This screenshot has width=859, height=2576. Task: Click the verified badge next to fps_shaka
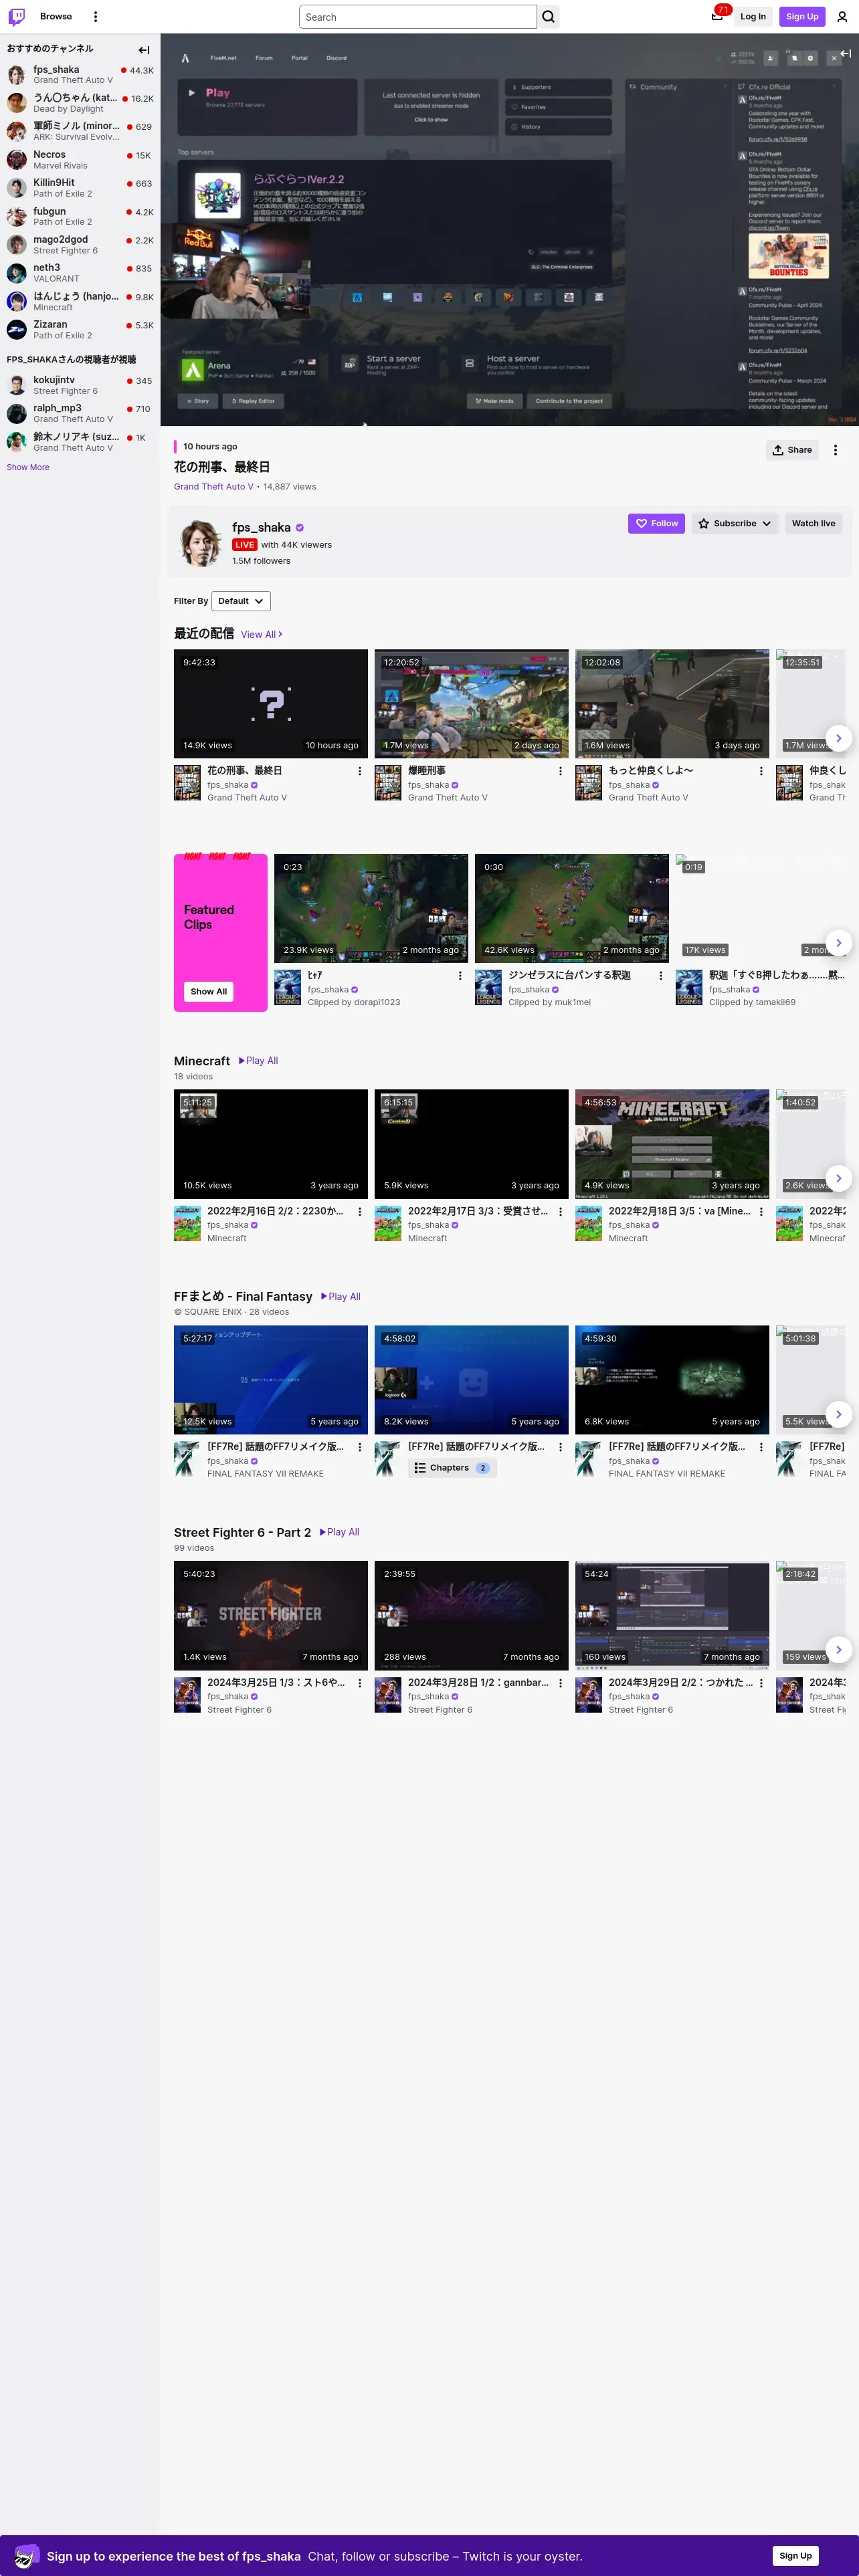tap(300, 527)
